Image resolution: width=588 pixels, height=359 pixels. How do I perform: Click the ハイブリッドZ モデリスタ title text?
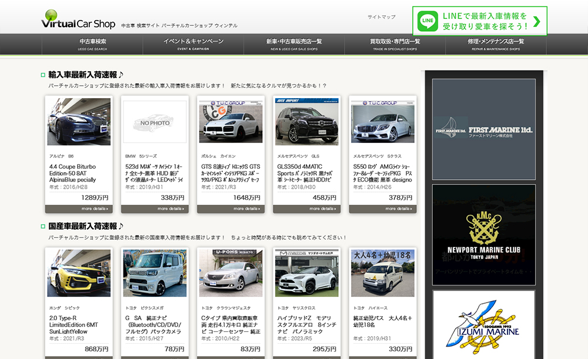pyautogui.click(x=307, y=325)
